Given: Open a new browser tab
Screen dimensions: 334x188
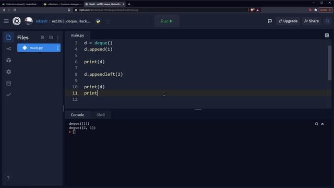Looking at the screenshot, I should point(129,4).
